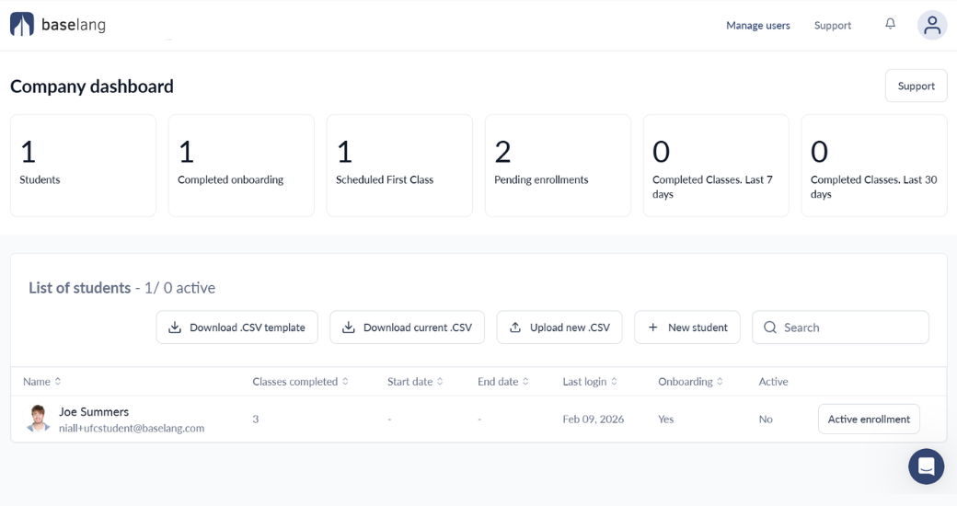This screenshot has height=506, width=957.
Task: Open the user profile avatar menu
Action: (932, 25)
